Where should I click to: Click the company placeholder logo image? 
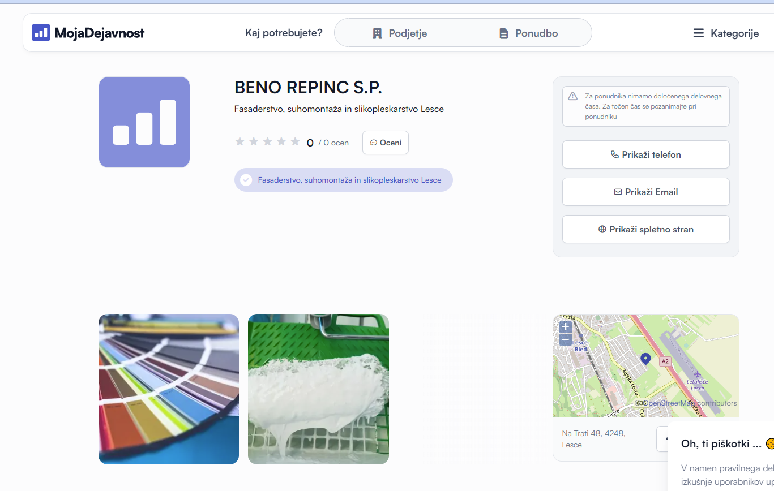pyautogui.click(x=144, y=122)
